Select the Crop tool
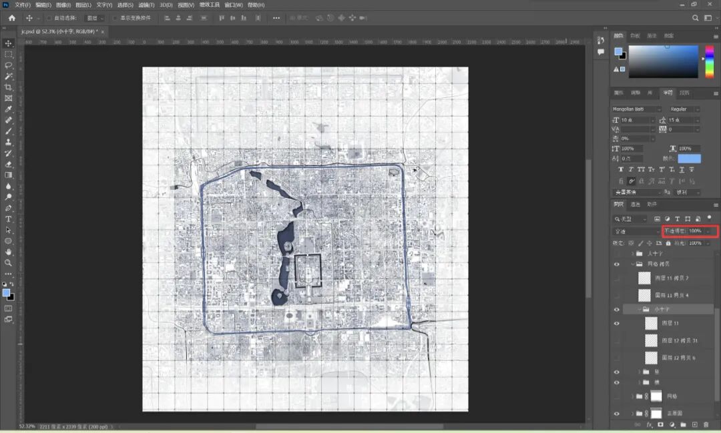The image size is (721, 433). 8,87
